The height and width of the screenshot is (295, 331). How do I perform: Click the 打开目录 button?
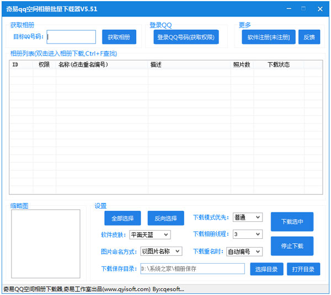(x=303, y=269)
